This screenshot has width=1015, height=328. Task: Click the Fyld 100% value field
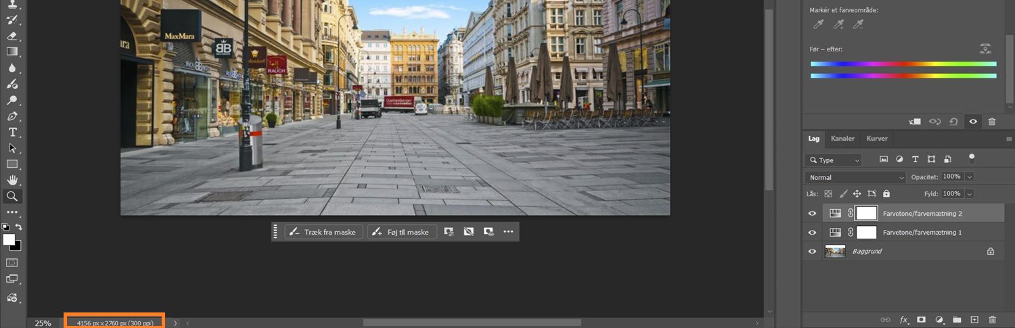point(951,193)
